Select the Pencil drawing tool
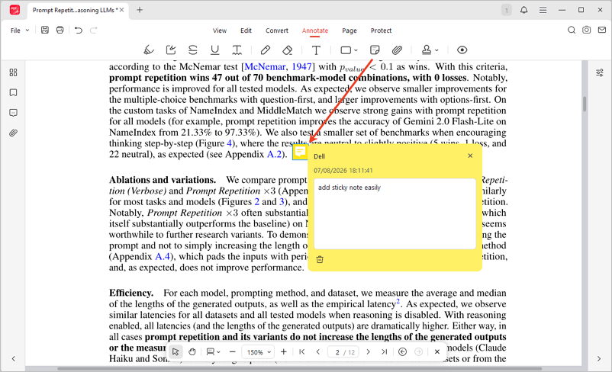This screenshot has height=372, width=612. coord(266,50)
